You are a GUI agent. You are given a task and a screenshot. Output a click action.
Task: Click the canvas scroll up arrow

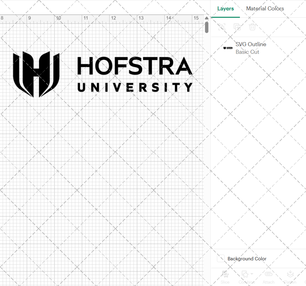tap(207, 18)
